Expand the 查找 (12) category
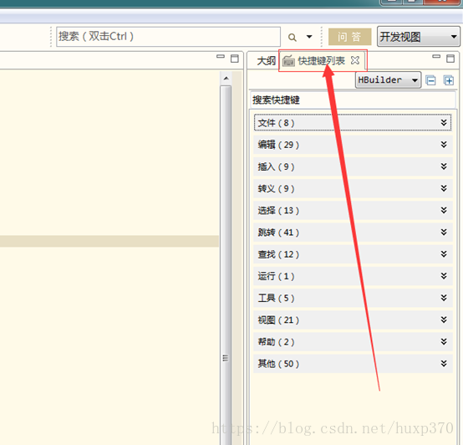 click(353, 253)
